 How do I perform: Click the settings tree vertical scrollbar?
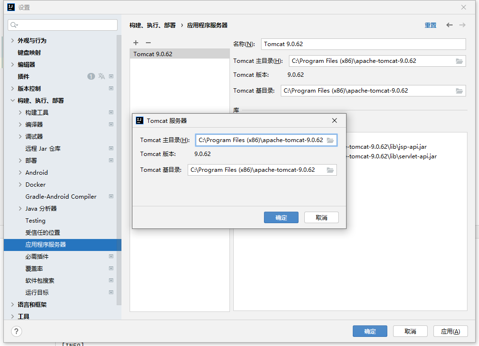119,169
